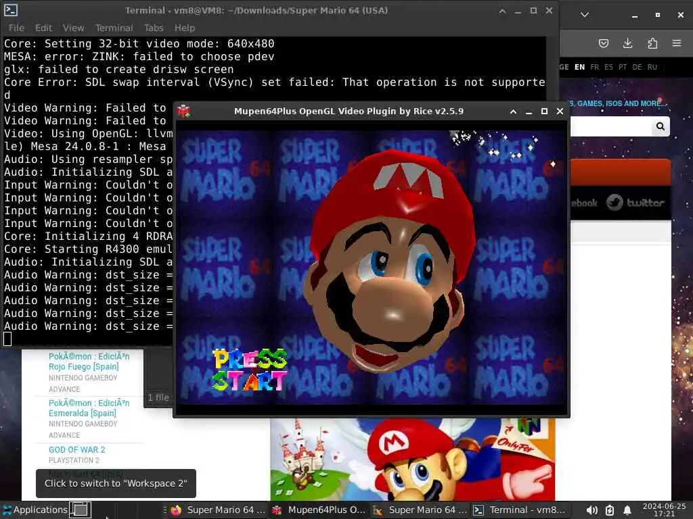Open the Terminal menu in terminal

[114, 28]
